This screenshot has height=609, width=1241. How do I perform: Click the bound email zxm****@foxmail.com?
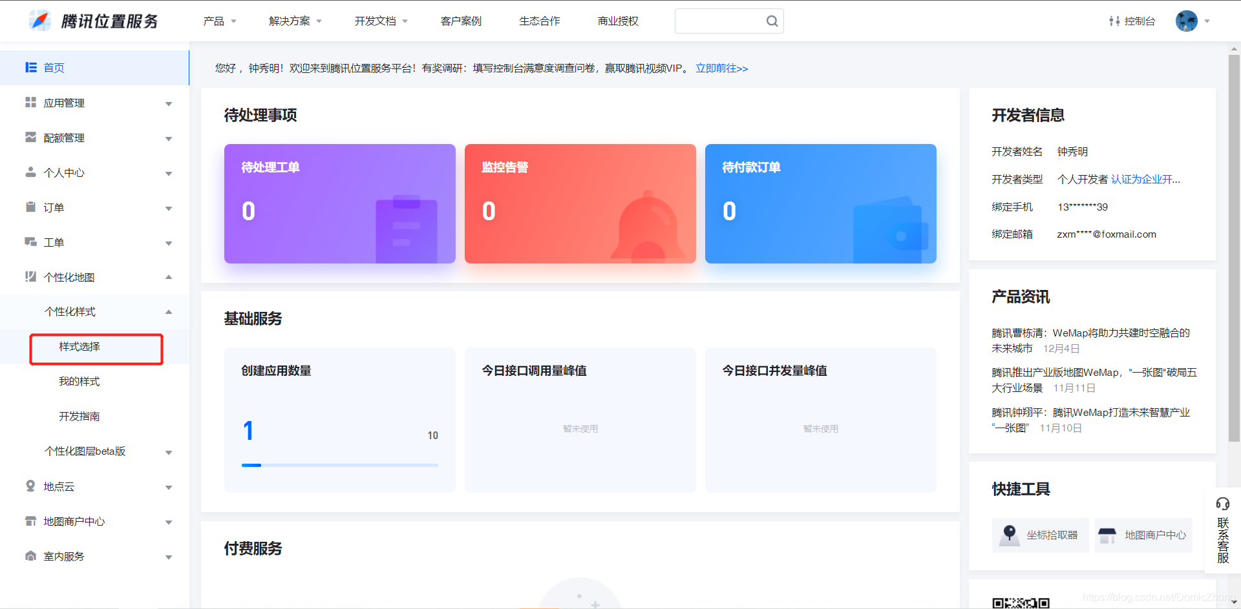pyautogui.click(x=1107, y=234)
